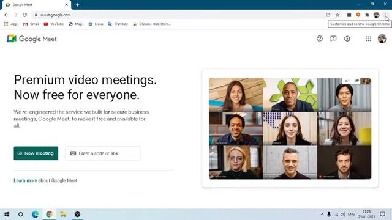
Task: Open the Maps bookmark
Action: 76,24
